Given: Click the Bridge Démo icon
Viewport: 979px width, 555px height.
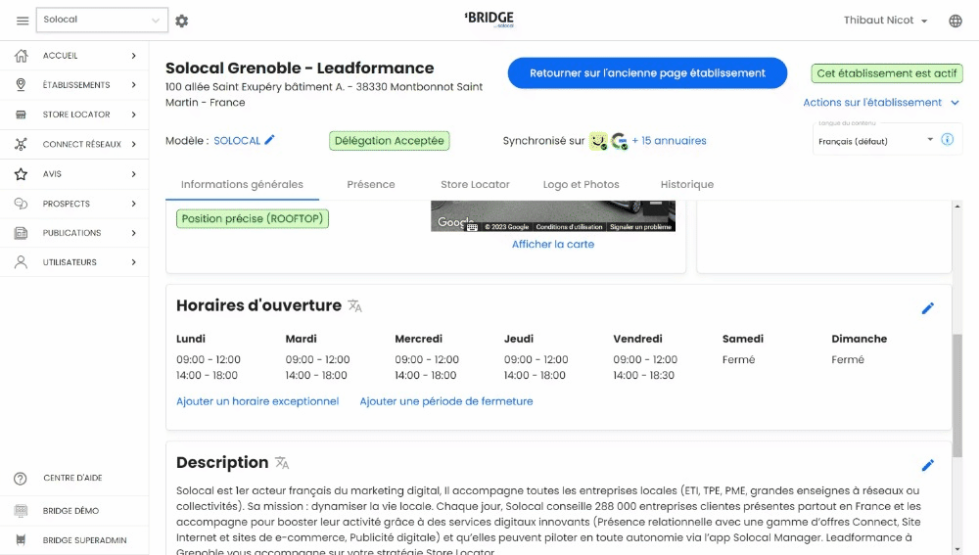Looking at the screenshot, I should pyautogui.click(x=21, y=511).
